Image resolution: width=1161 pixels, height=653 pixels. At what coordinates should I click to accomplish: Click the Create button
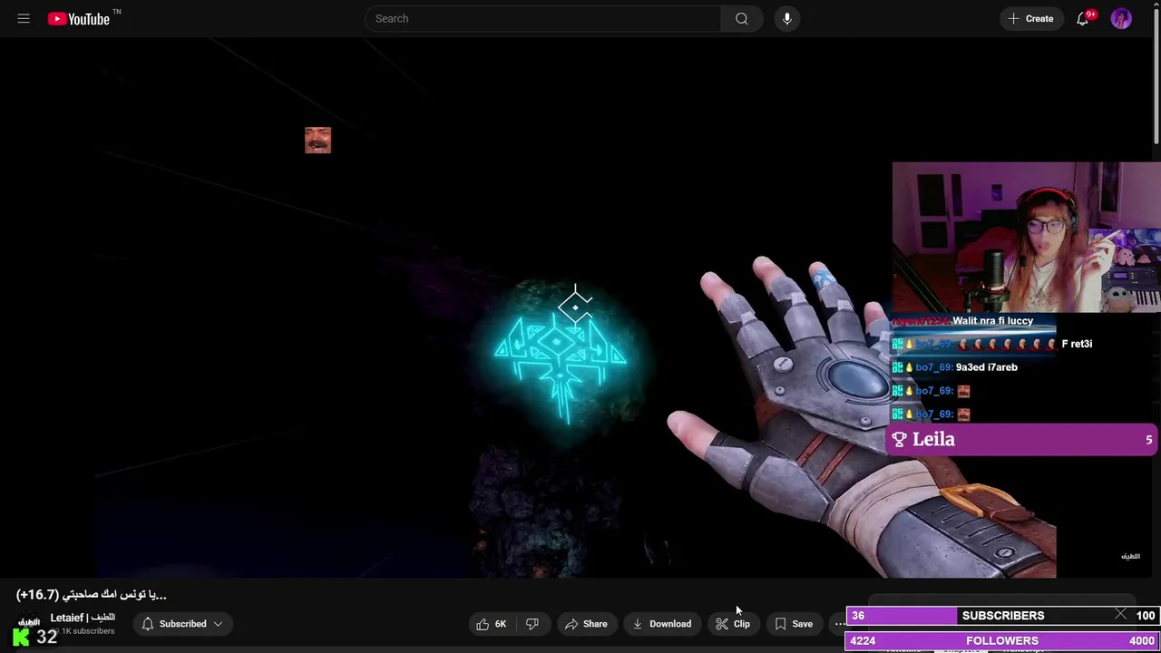pyautogui.click(x=1031, y=18)
